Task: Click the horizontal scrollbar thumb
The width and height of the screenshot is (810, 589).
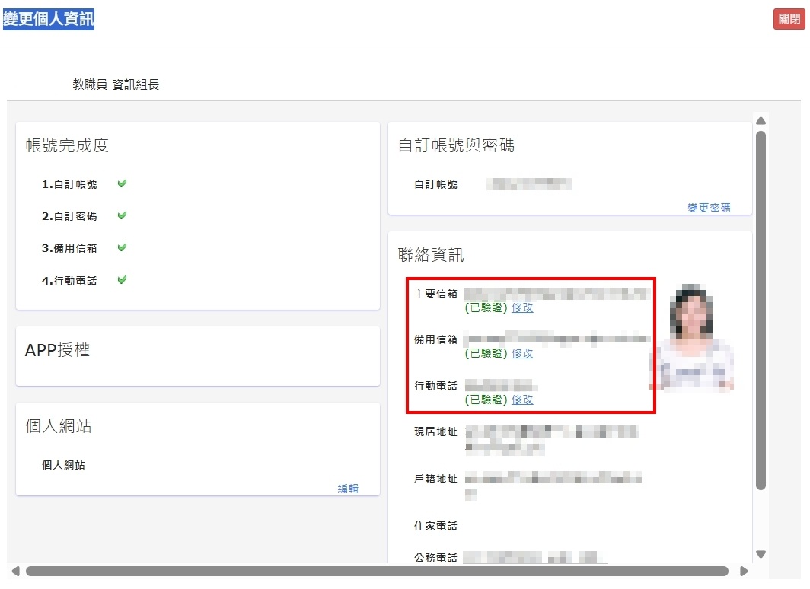Action: point(376,571)
